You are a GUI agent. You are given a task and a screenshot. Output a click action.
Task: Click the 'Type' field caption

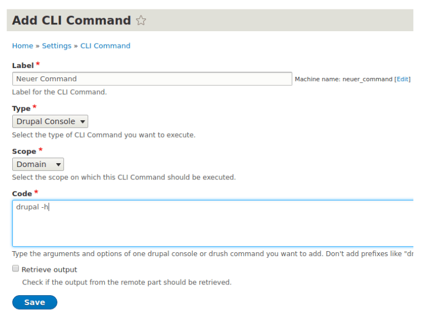tap(21, 108)
